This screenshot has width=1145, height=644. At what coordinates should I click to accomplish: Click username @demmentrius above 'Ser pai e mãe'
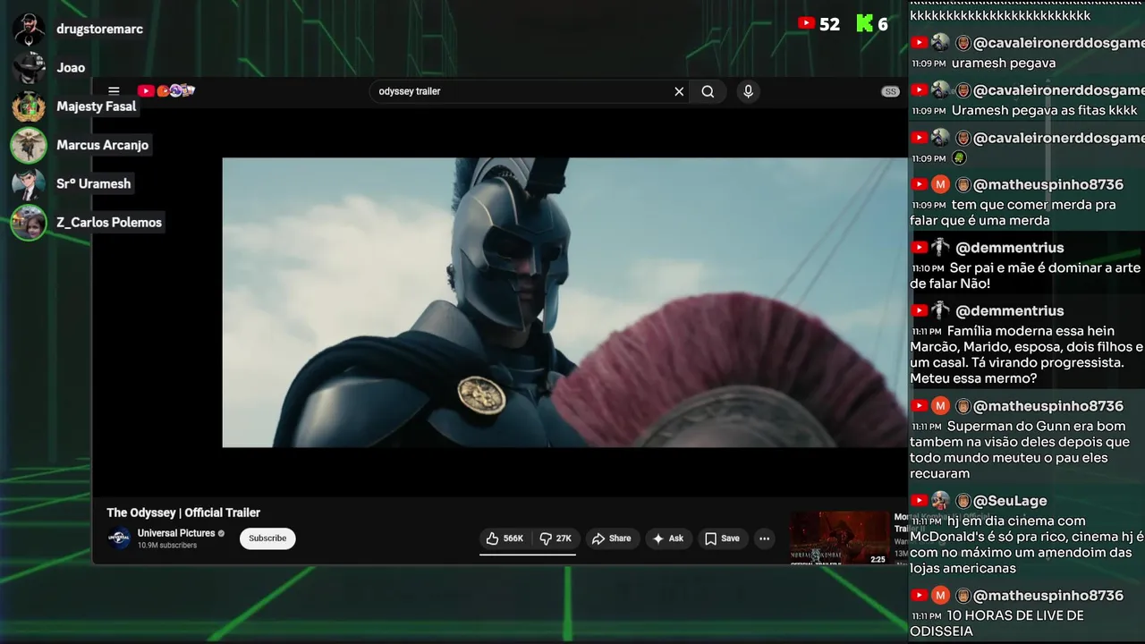coord(1009,248)
